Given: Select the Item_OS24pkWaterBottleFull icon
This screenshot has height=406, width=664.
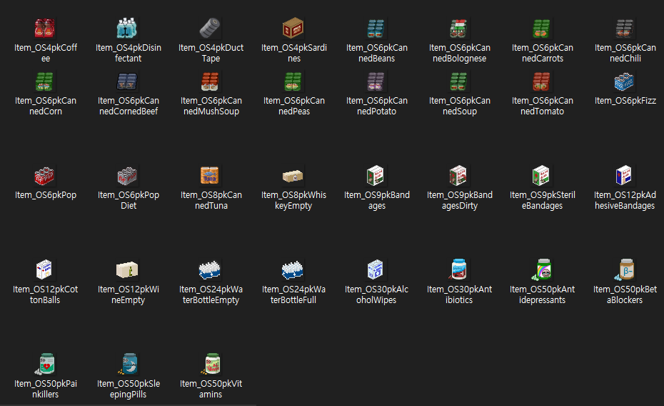Looking at the screenshot, I should [x=293, y=270].
